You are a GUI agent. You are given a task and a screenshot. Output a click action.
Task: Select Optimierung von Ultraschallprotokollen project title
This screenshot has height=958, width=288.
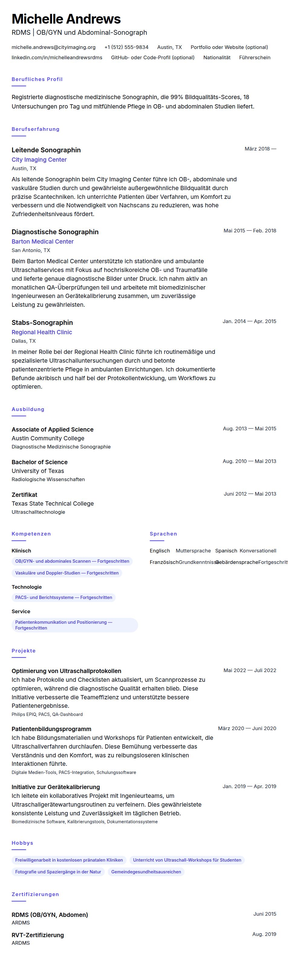pos(66,671)
